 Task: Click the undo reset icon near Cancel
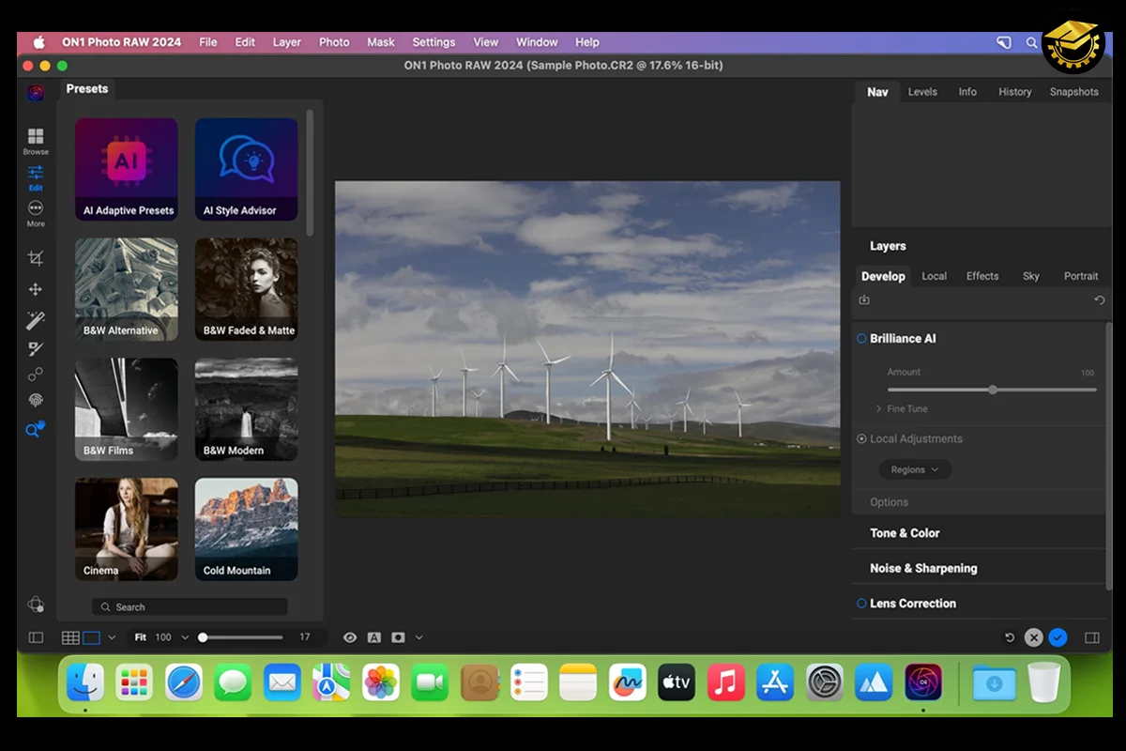coord(1010,637)
